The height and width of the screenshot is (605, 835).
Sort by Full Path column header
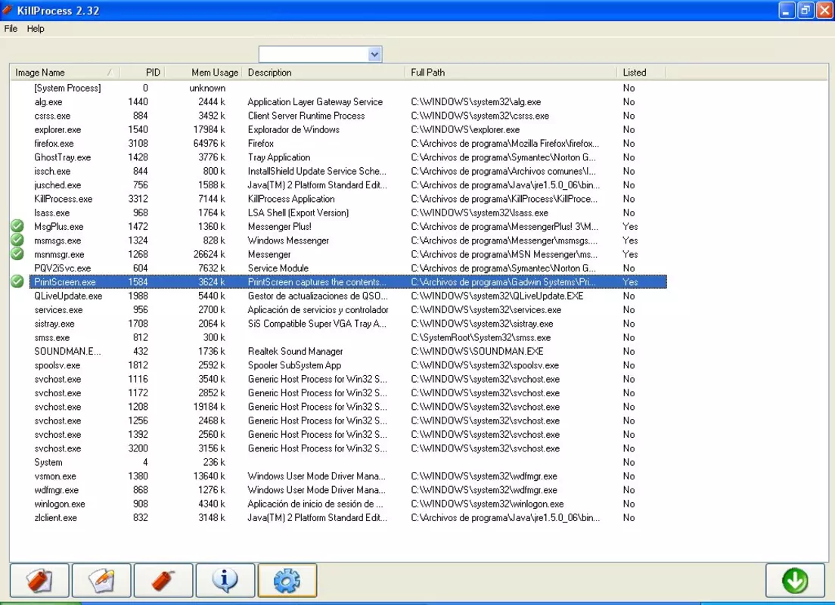(x=511, y=73)
